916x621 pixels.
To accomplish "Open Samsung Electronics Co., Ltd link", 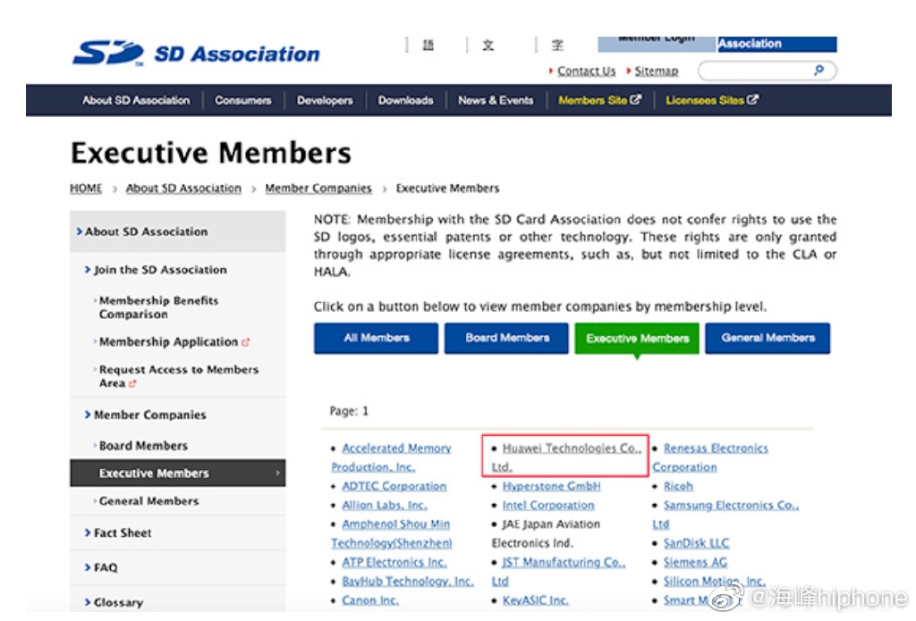I will [x=725, y=514].
